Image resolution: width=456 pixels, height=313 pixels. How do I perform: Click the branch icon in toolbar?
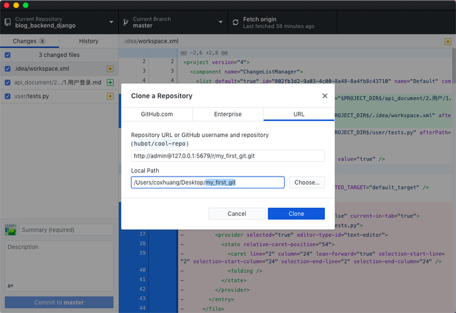tap(126, 23)
